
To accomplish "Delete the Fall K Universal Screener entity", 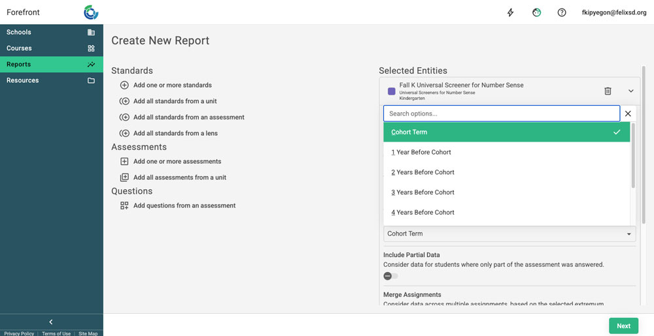I will 608,91.
